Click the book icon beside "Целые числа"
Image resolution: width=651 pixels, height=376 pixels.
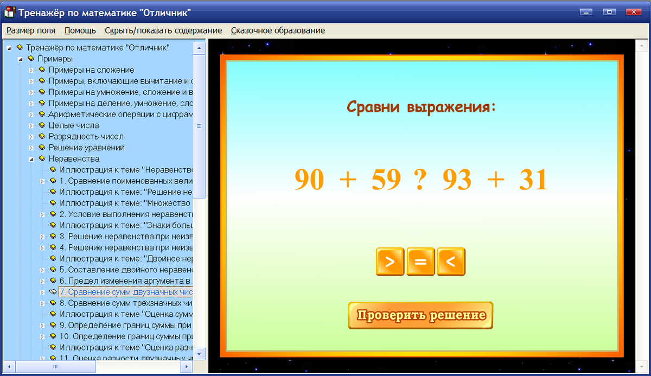42,125
